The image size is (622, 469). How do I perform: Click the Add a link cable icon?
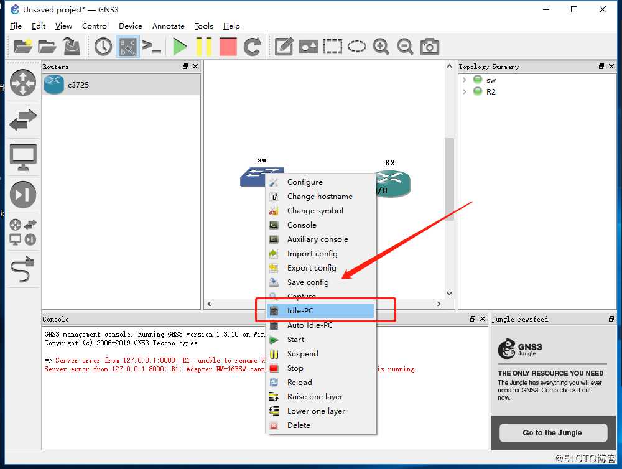point(23,269)
